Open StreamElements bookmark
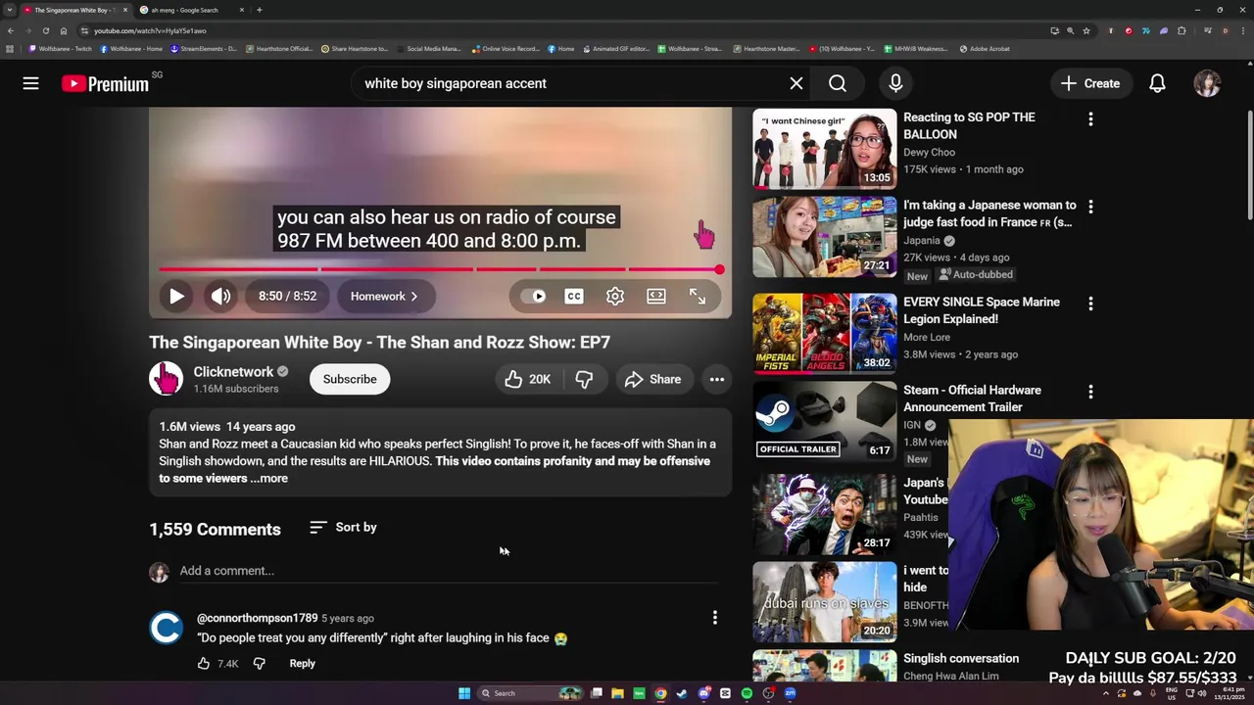The width and height of the screenshot is (1254, 705). [x=204, y=48]
